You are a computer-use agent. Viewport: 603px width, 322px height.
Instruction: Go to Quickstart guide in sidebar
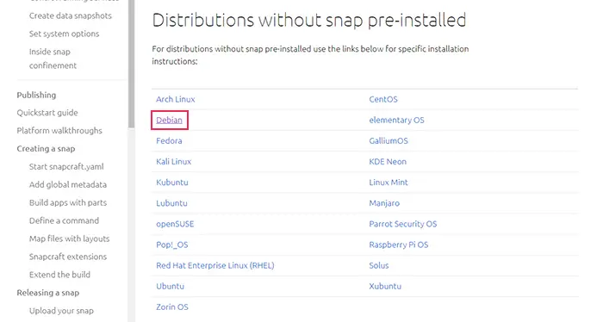(x=47, y=113)
